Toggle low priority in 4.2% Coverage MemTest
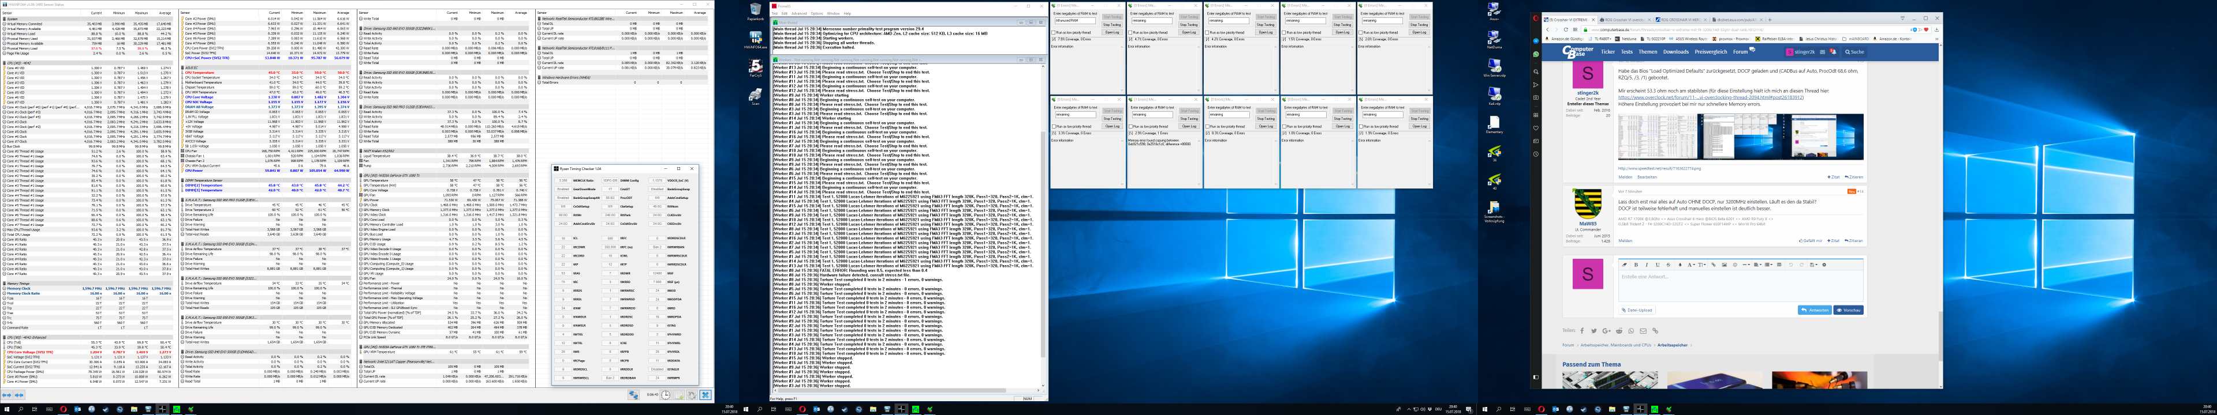Image resolution: width=2217 pixels, height=415 pixels. click(1207, 33)
